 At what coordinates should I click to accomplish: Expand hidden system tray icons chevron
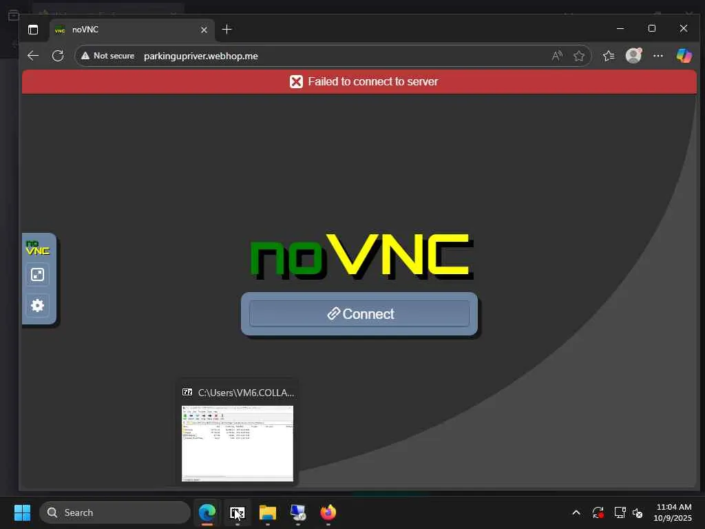576,512
